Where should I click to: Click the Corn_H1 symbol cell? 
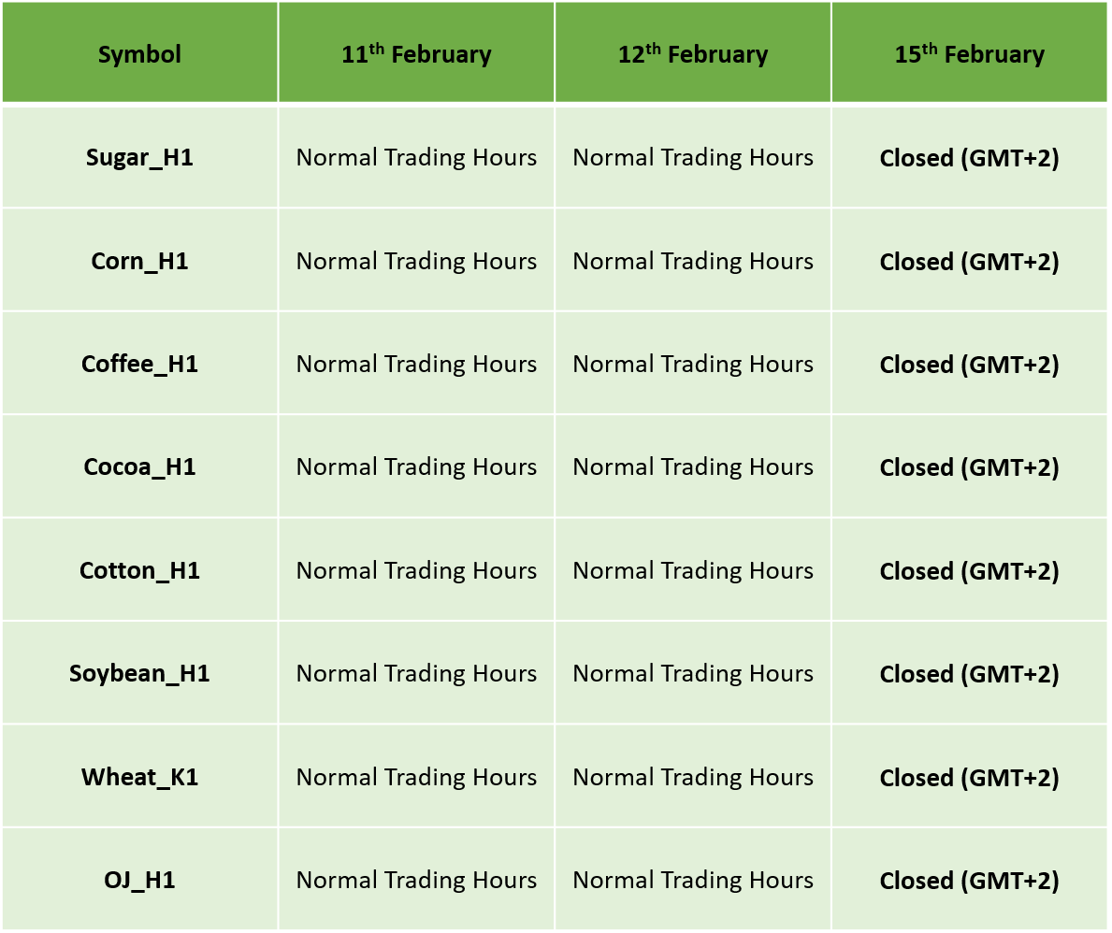139,260
